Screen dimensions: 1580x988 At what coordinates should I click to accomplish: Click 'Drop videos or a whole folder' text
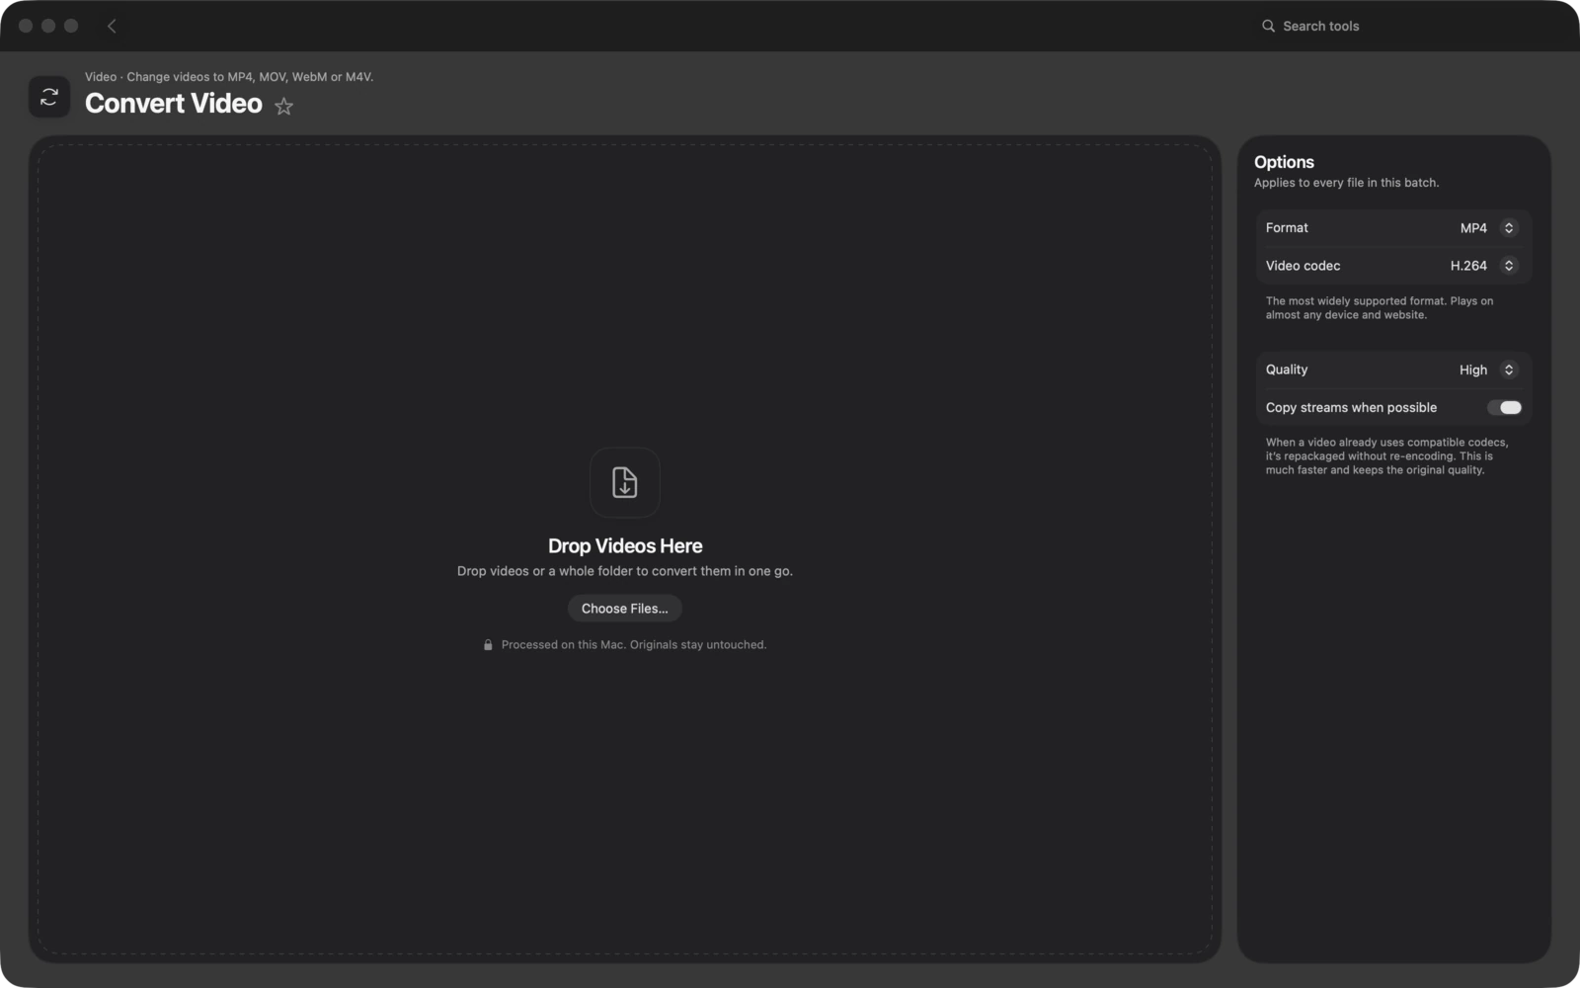click(x=625, y=571)
